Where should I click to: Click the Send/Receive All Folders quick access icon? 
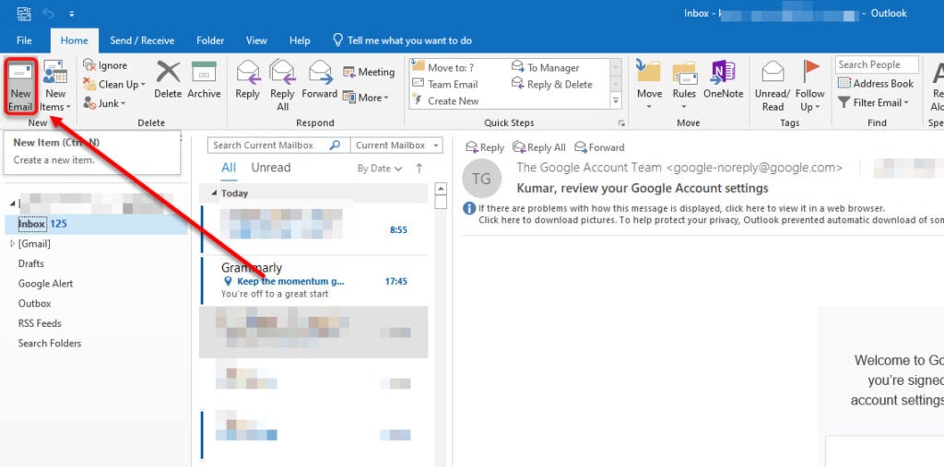click(24, 13)
